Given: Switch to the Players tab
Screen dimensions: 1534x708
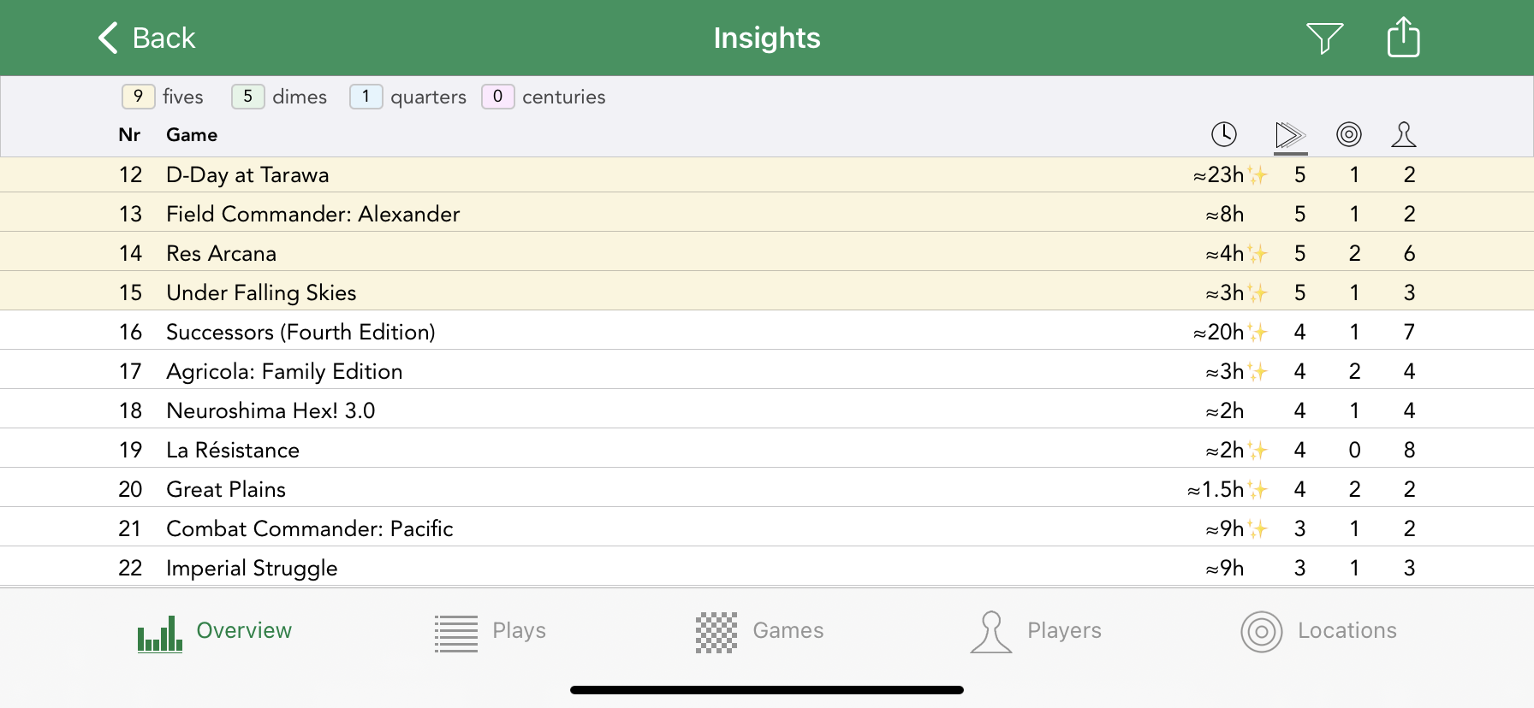Looking at the screenshot, I should [1036, 632].
